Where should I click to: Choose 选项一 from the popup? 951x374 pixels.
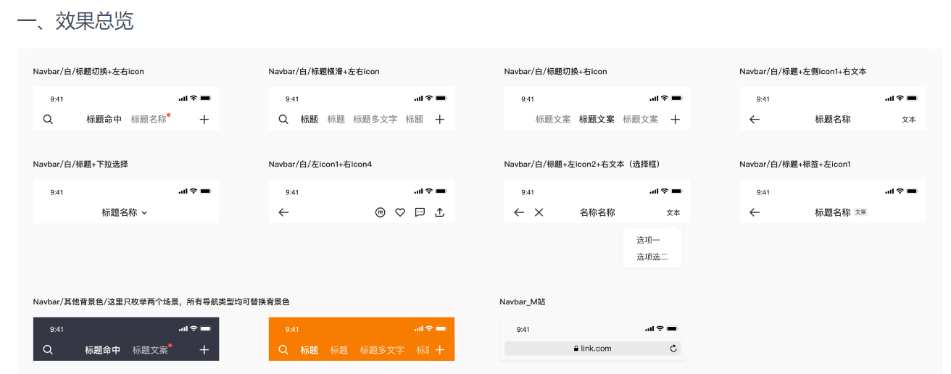pos(649,240)
